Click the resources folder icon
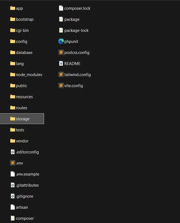The height and width of the screenshot is (223, 180). pyautogui.click(x=12, y=97)
